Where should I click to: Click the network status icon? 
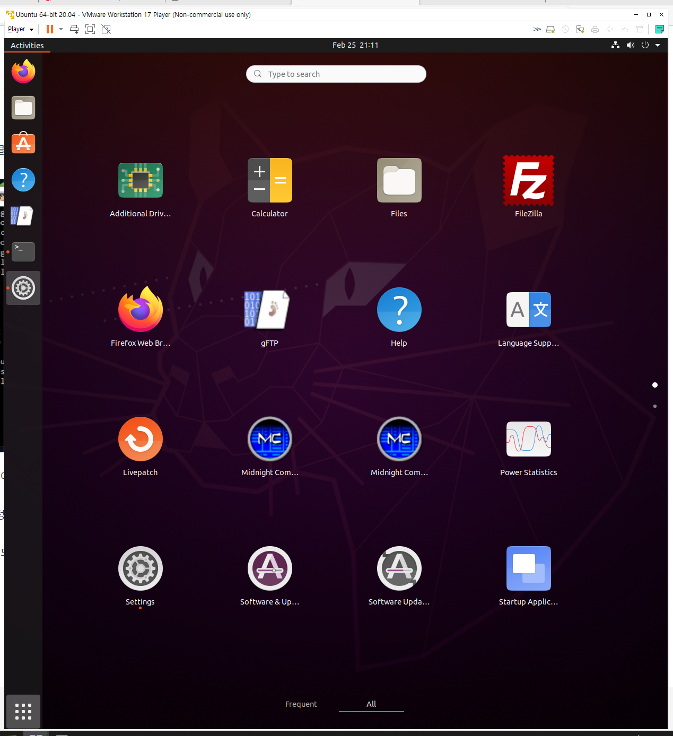tap(615, 45)
